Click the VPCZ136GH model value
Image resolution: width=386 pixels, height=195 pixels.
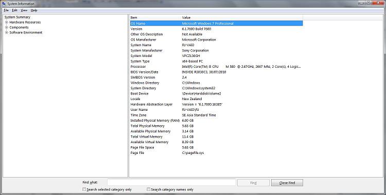tap(191, 56)
